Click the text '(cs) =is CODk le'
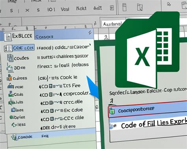Image resolution: width=187 pixels, height=149 pixels. [x=58, y=78]
